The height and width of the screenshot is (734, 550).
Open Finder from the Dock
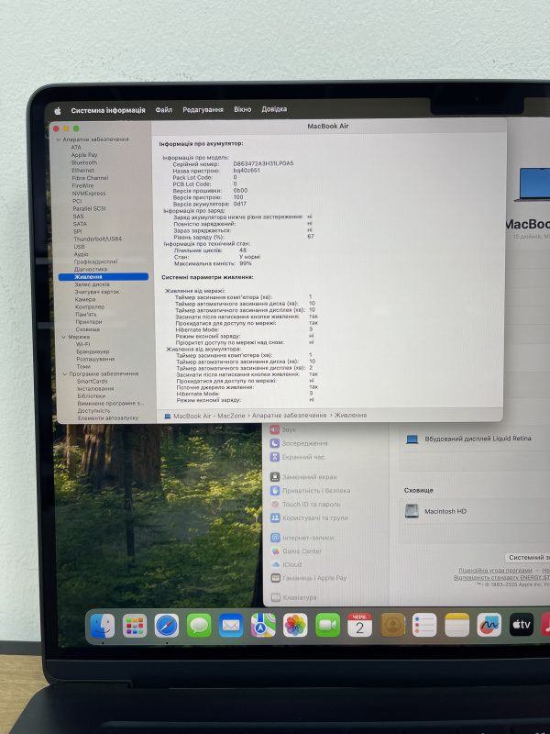click(102, 626)
